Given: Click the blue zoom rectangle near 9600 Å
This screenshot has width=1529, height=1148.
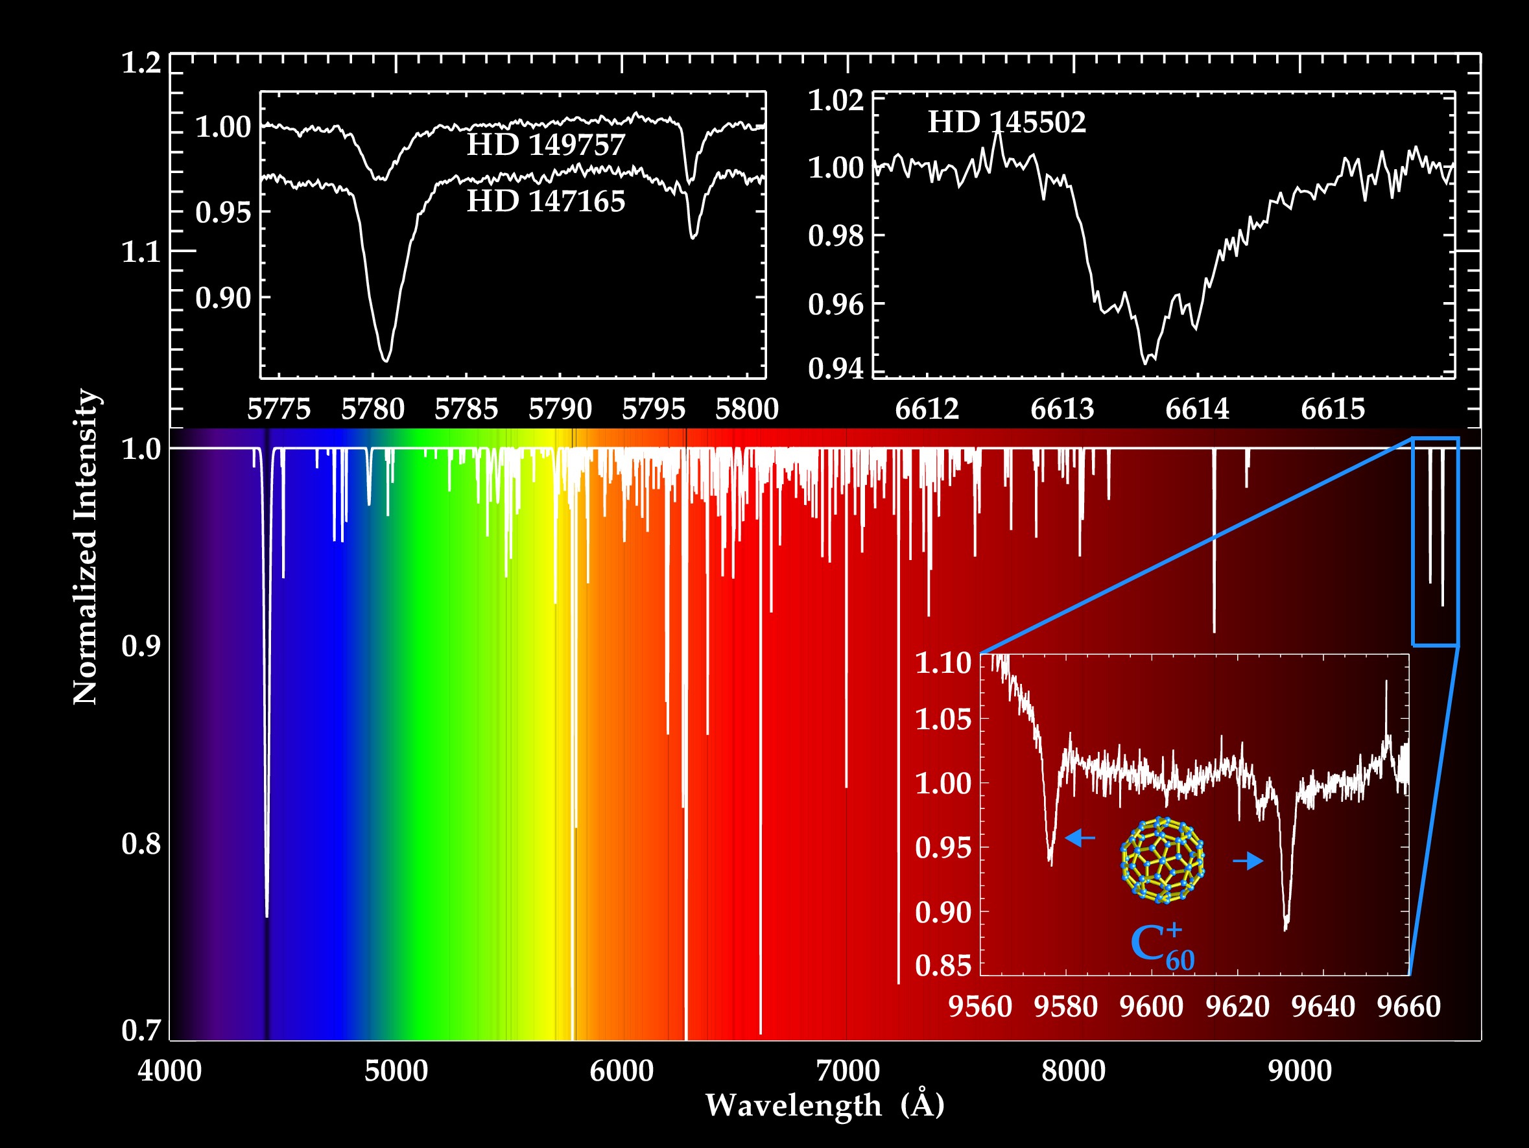Looking at the screenshot, I should click(x=1435, y=542).
